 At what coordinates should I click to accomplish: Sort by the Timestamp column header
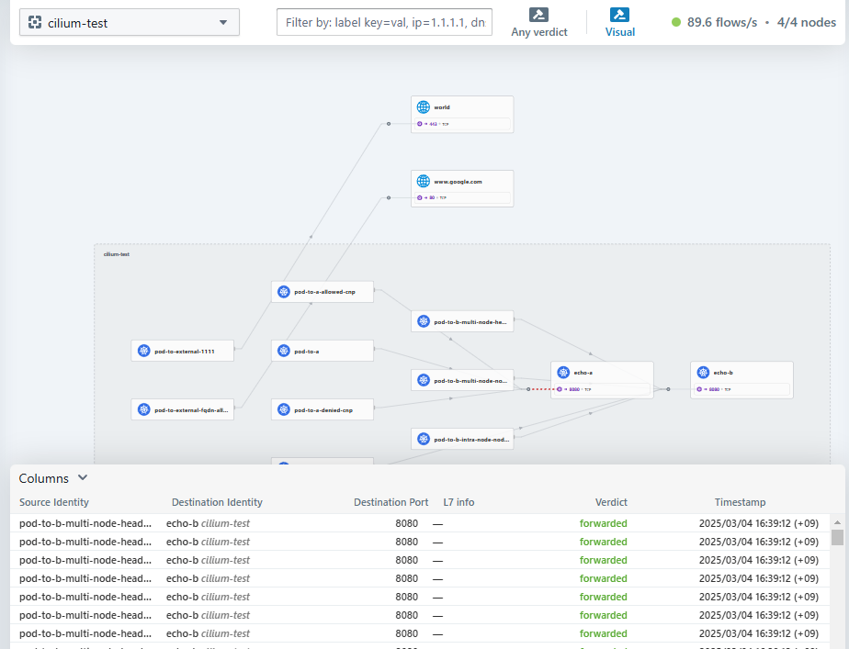(x=740, y=502)
